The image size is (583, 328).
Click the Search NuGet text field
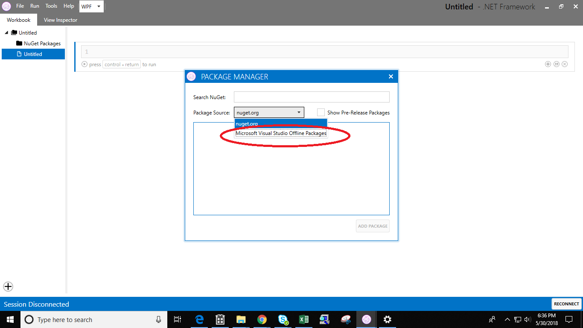(x=312, y=97)
